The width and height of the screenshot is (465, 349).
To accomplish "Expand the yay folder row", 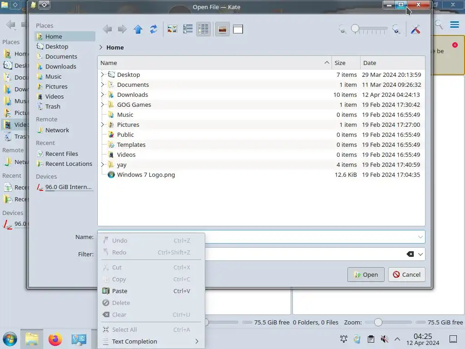I will click(102, 165).
